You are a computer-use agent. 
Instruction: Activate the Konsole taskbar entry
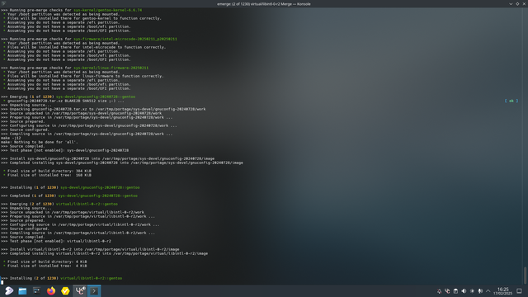tap(94, 291)
